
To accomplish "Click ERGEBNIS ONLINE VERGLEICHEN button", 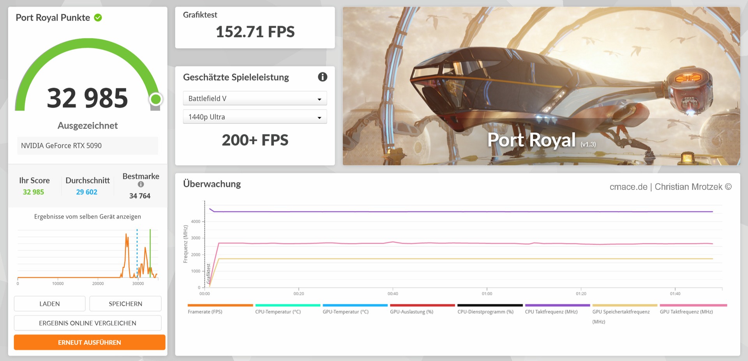I will click(88, 323).
